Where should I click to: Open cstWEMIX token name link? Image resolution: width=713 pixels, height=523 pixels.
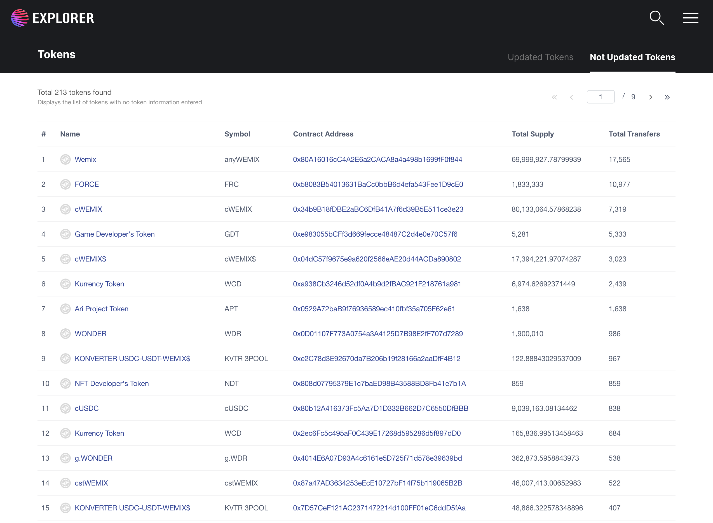pos(91,483)
